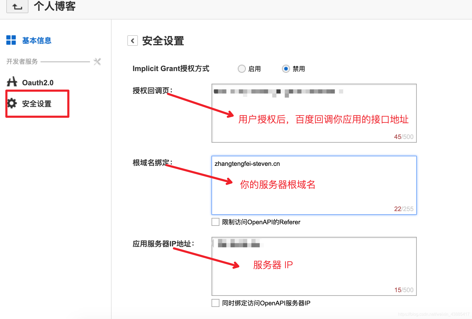Image resolution: width=472 pixels, height=319 pixels.
Task: Click into the 应用服务器IP地址 text area
Action: [314, 266]
